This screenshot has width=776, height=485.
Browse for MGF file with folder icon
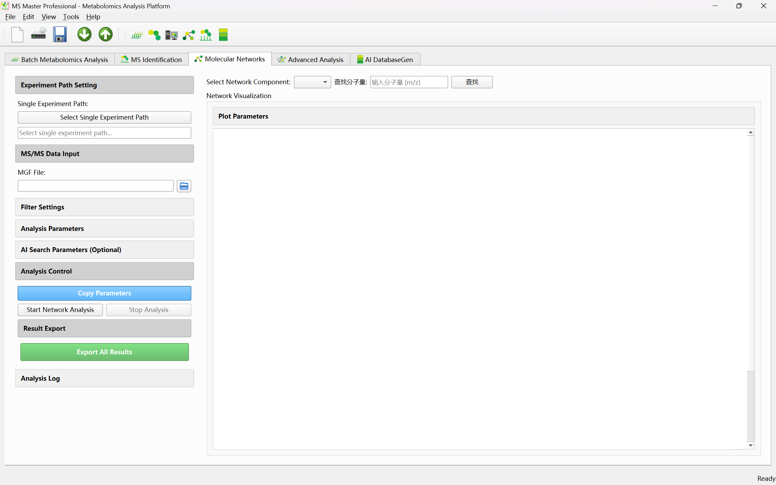[184, 186]
